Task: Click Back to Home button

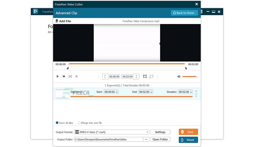Action: (184, 13)
